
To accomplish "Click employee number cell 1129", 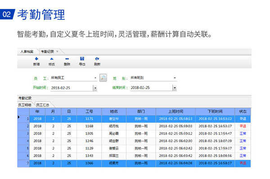I will pos(89,148).
